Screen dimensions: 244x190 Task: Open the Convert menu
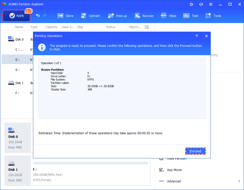[x=90, y=16]
